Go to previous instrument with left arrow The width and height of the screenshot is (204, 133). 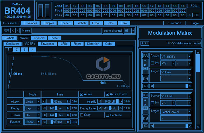(13, 31)
